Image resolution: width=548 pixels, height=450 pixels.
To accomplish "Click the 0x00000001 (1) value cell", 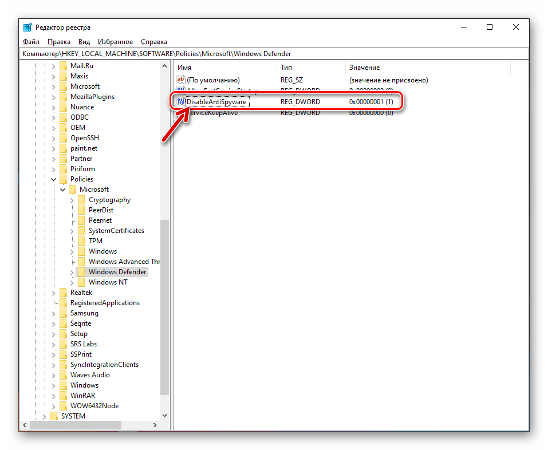I will pos(371,102).
